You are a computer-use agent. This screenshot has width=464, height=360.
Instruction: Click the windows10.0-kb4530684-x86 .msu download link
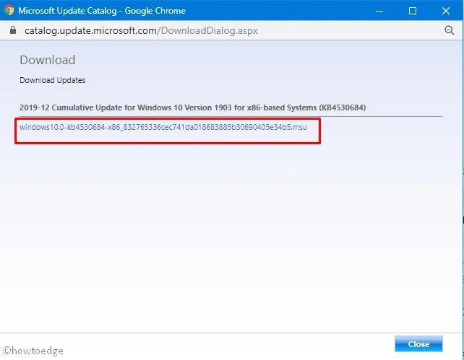pyautogui.click(x=163, y=127)
